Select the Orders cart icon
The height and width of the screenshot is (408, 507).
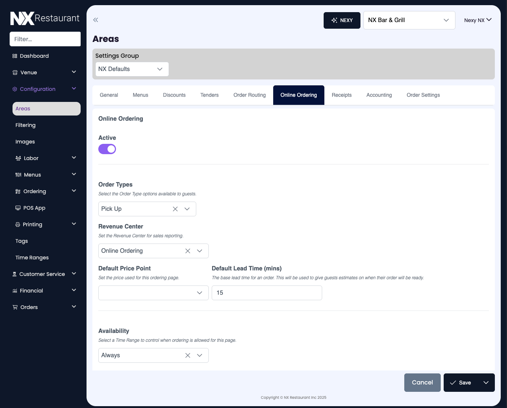15,307
